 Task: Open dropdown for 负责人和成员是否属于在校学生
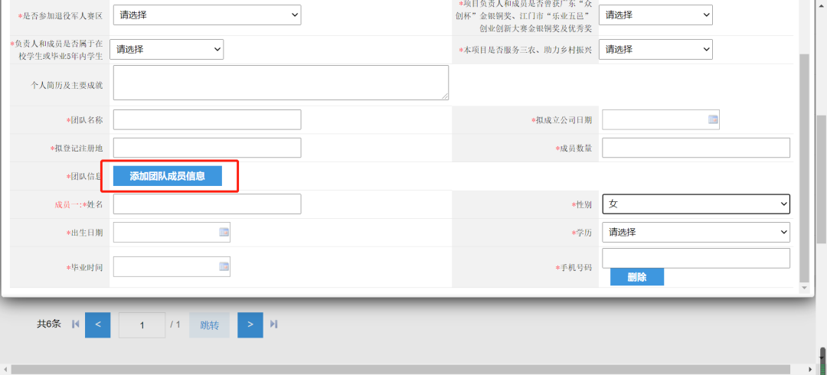[x=166, y=49]
